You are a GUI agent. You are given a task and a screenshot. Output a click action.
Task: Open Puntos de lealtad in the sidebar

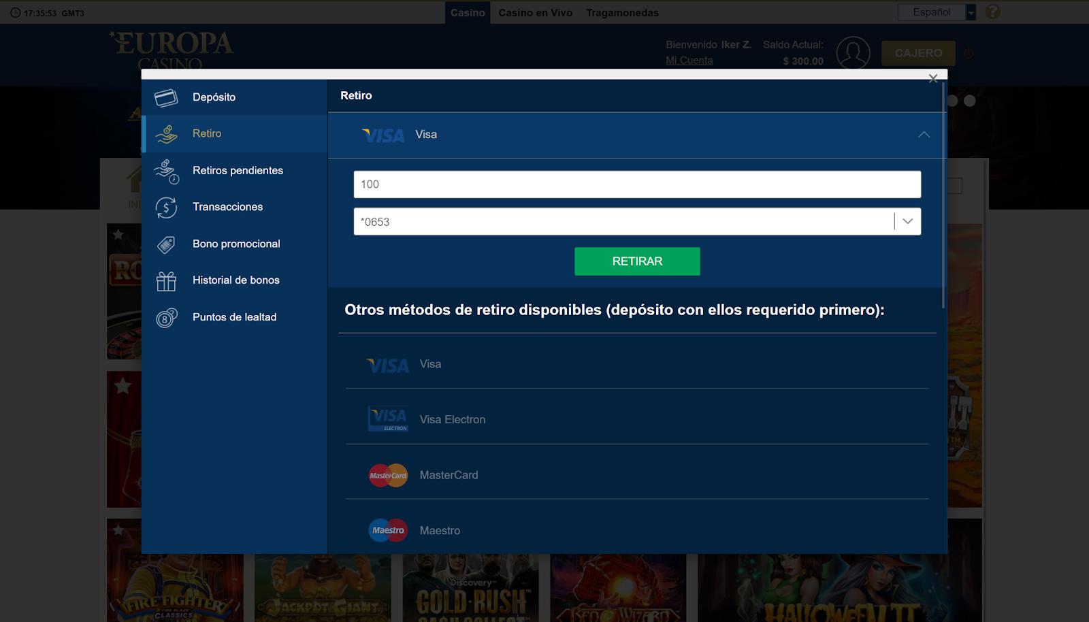(x=235, y=317)
